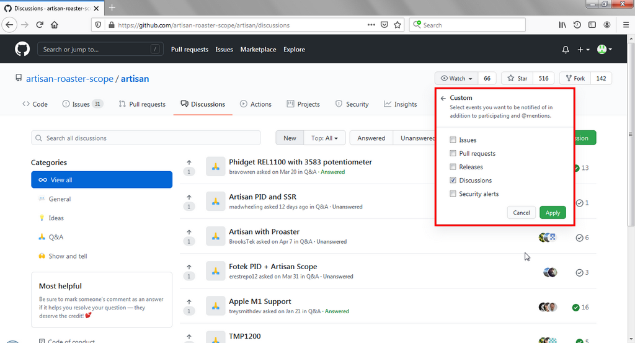Check the Pull requests notification checkbox
Image resolution: width=635 pixels, height=343 pixels.
[x=453, y=153]
